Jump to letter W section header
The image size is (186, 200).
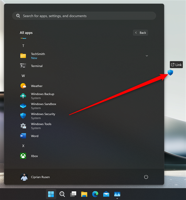tap(23, 76)
